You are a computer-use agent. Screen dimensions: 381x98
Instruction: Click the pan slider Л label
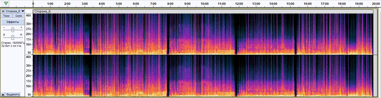click(4, 35)
